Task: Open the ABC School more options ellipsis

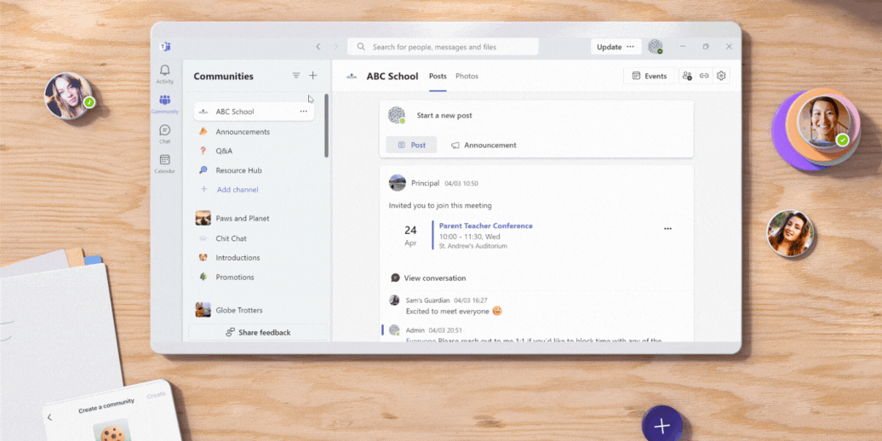Action: coord(304,112)
